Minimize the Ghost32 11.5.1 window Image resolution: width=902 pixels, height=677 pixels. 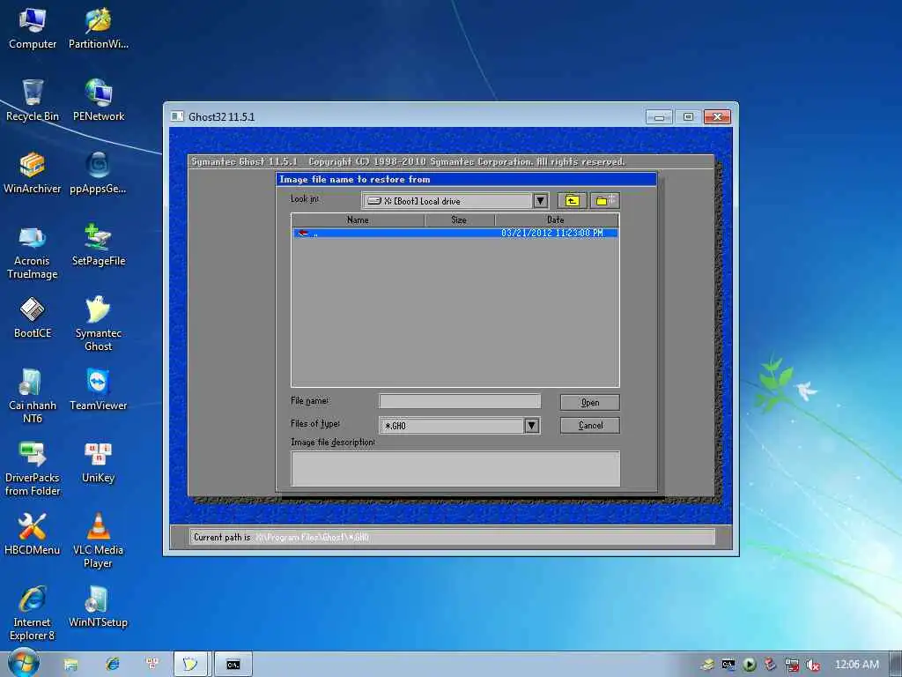[659, 117]
